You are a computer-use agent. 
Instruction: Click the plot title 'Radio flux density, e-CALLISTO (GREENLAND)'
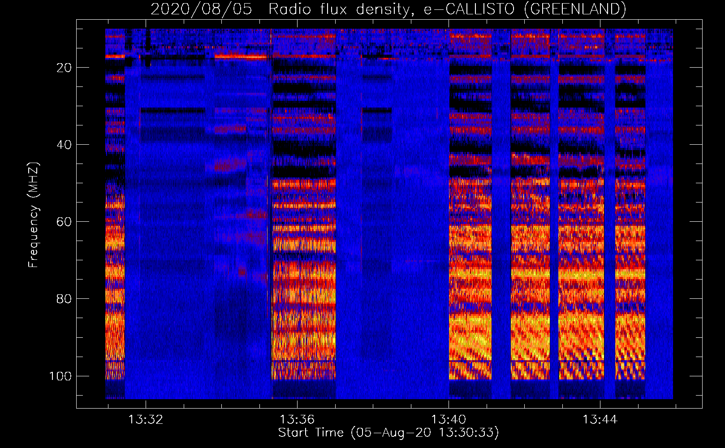(x=447, y=9)
